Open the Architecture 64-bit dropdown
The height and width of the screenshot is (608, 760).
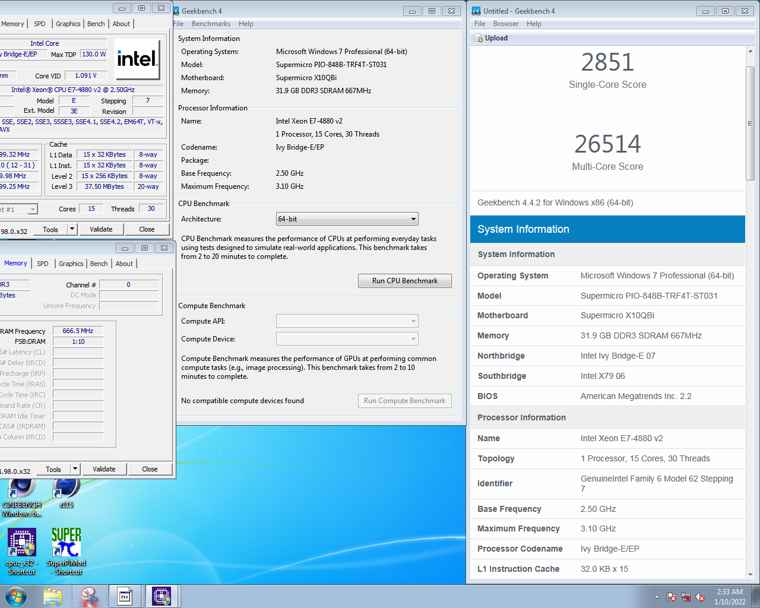[x=347, y=219]
